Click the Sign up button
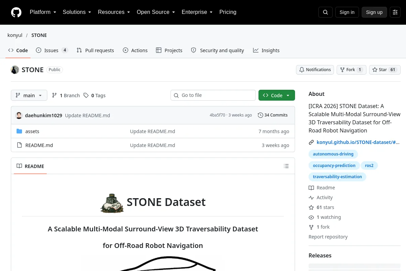 point(374,12)
